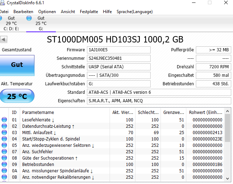Click the Puffergröße value >= 32 MB
The height and width of the screenshot is (184, 233).
pyautogui.click(x=214, y=50)
